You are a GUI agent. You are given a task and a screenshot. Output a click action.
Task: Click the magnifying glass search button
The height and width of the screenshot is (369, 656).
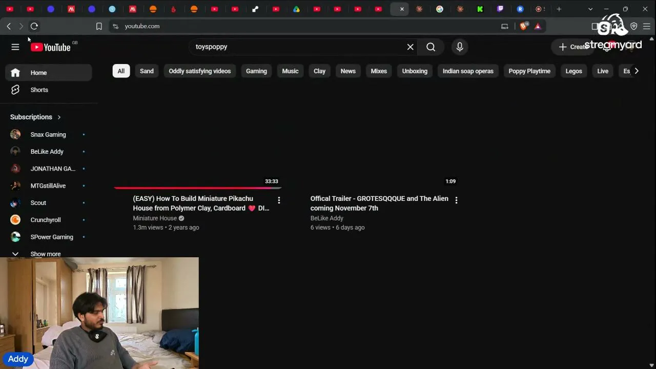pos(431,47)
